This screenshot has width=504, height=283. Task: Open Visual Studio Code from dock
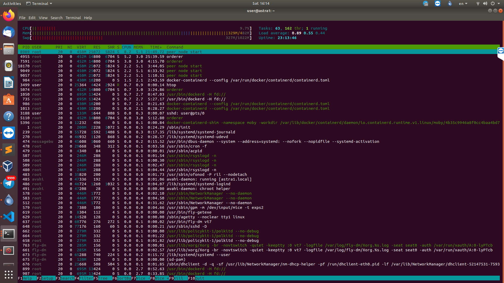9,217
